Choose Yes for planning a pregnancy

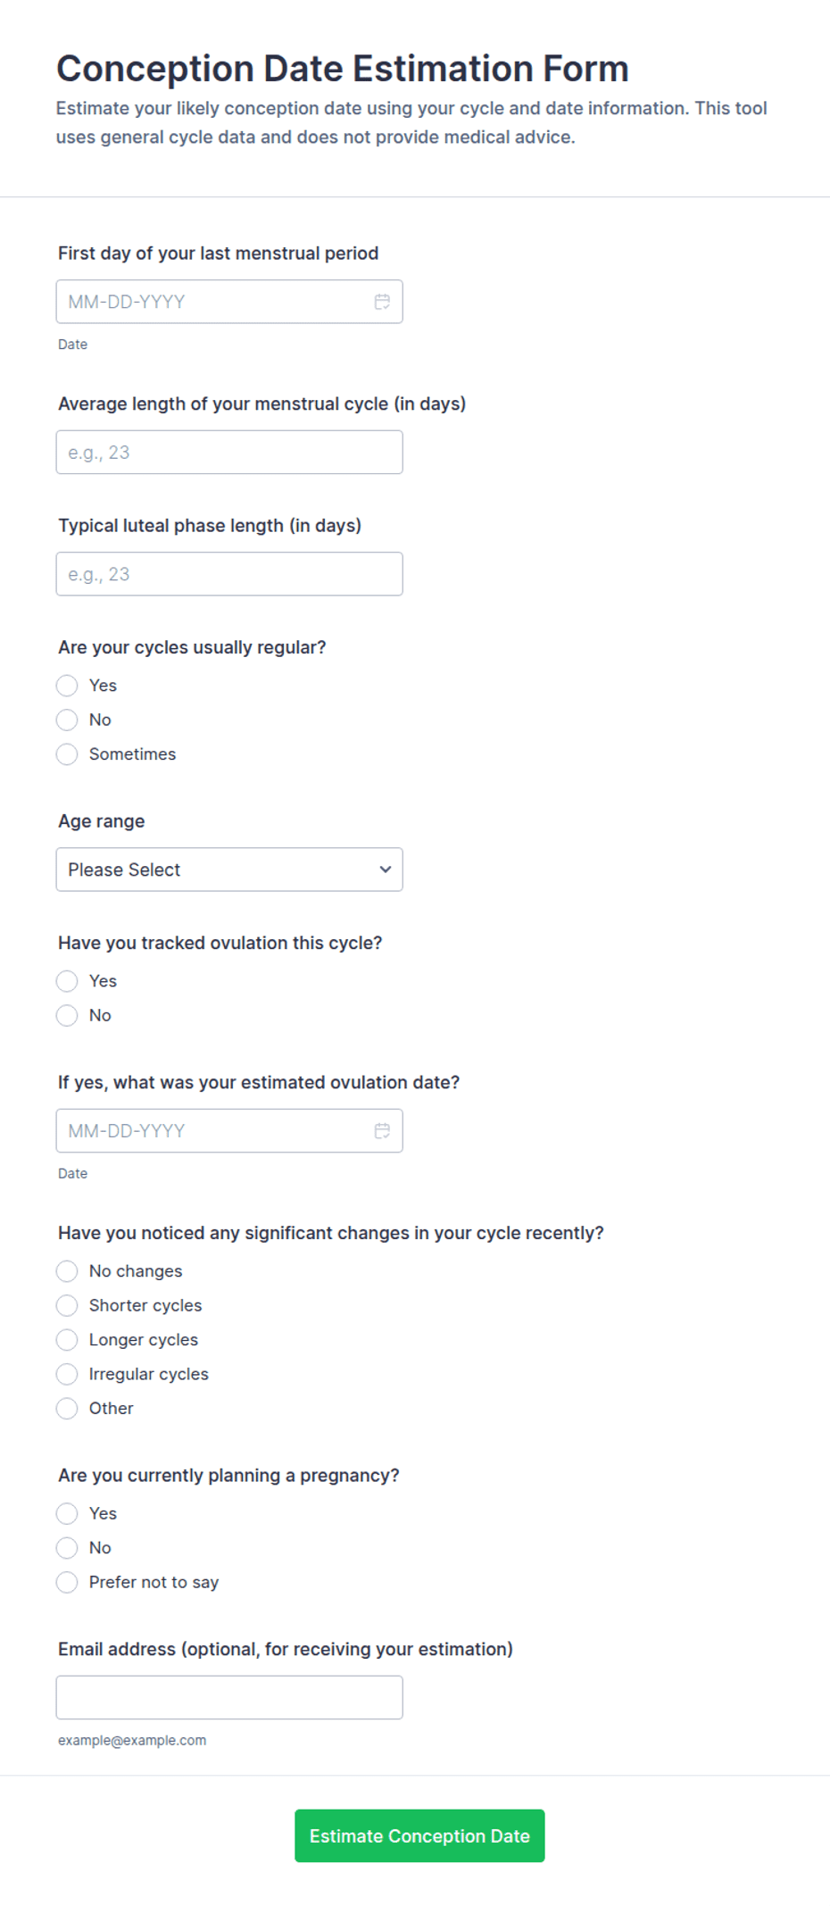(67, 1514)
